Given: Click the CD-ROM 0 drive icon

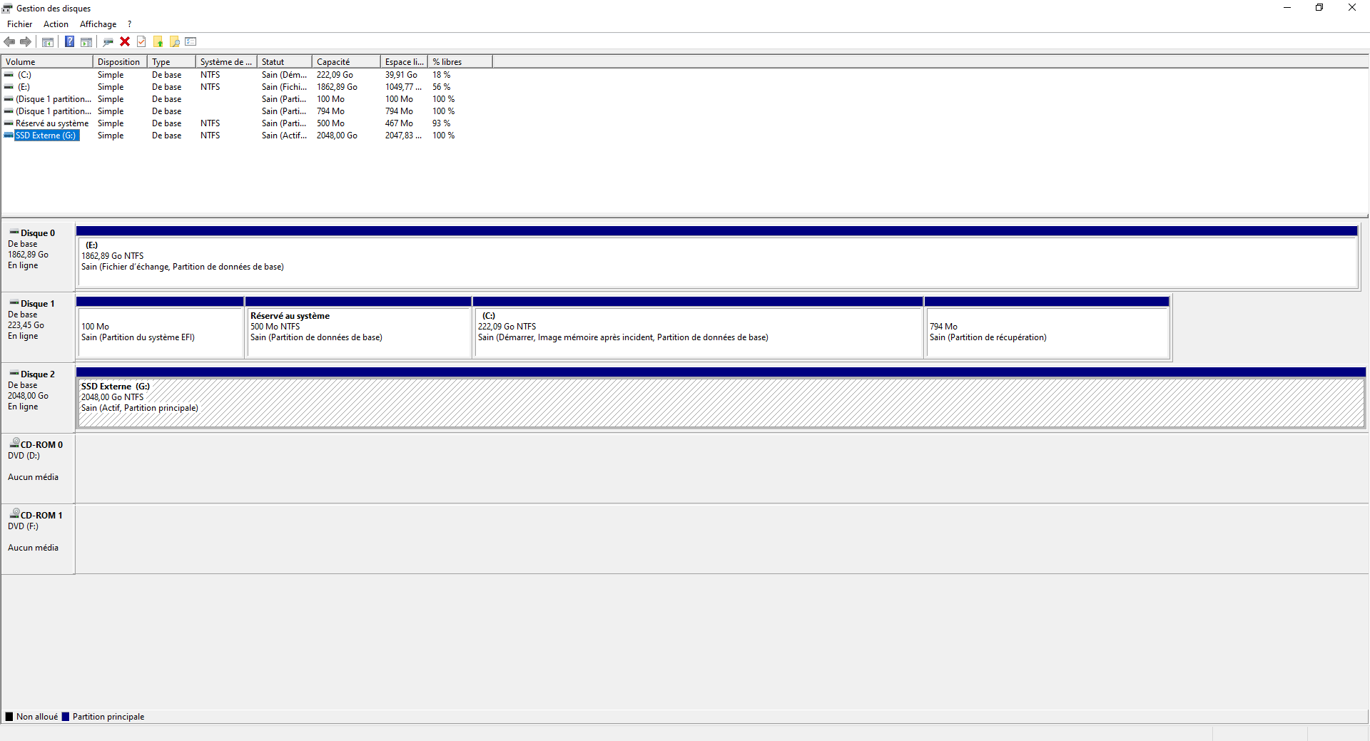Looking at the screenshot, I should (x=14, y=443).
